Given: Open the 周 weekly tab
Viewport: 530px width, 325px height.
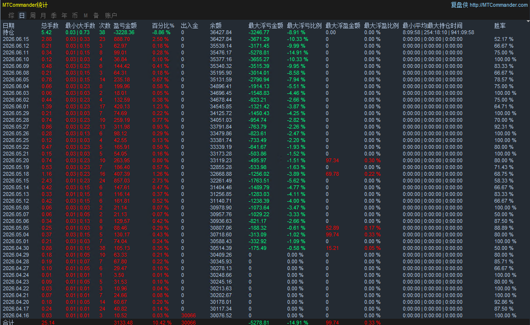Looking at the screenshot, I should [32, 15].
